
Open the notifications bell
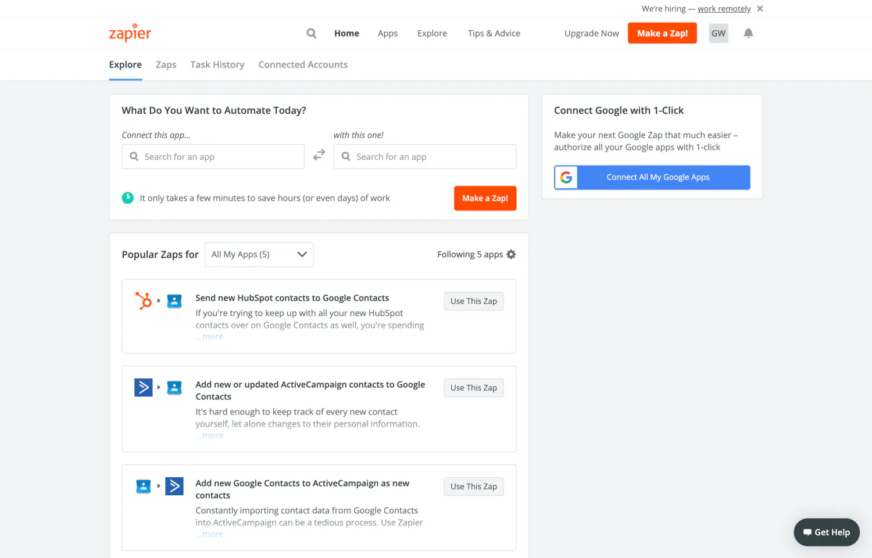click(x=748, y=33)
